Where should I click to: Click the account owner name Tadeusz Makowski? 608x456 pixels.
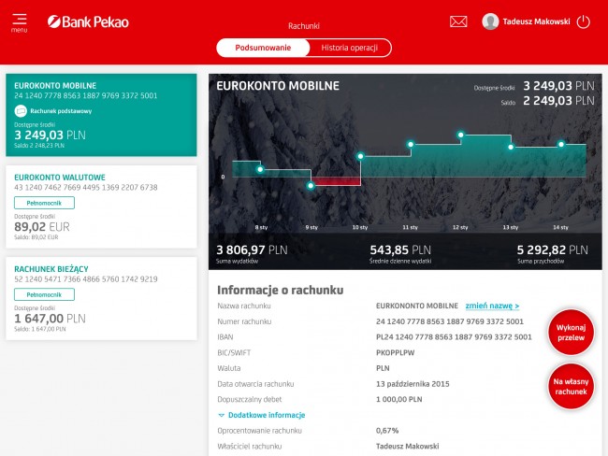pos(408,447)
